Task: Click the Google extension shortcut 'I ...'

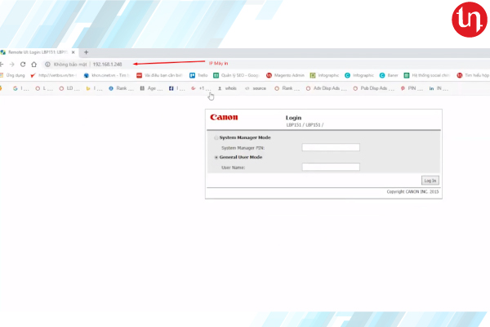Action: coord(21,88)
